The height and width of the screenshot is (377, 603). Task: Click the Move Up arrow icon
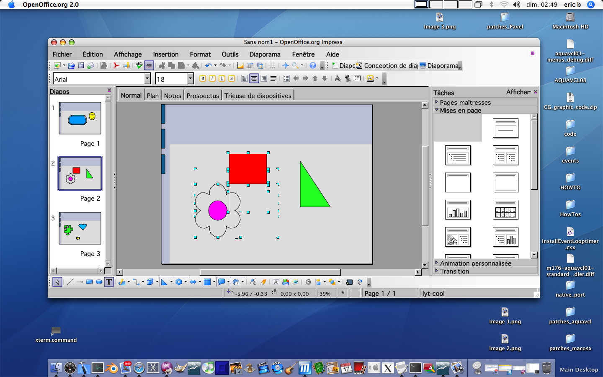click(x=315, y=78)
